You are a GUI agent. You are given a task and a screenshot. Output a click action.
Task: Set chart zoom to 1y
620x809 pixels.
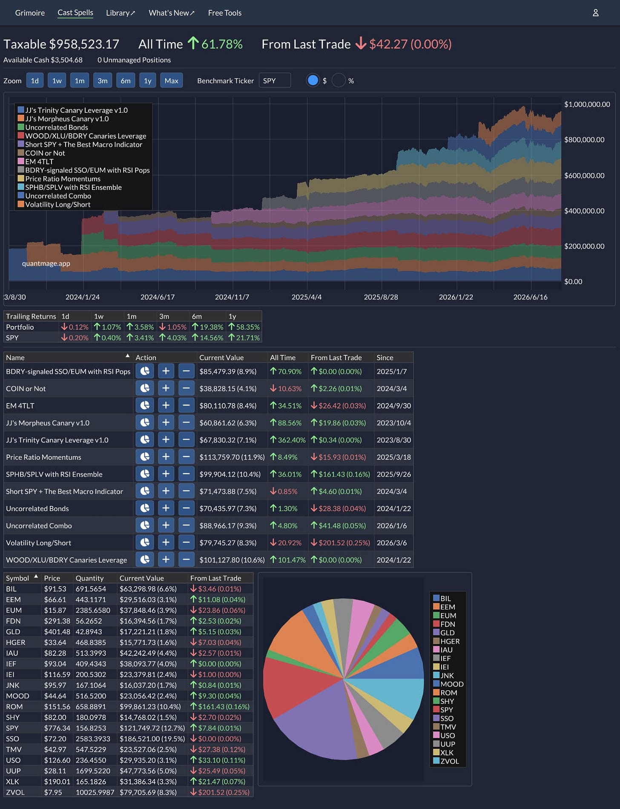point(148,80)
